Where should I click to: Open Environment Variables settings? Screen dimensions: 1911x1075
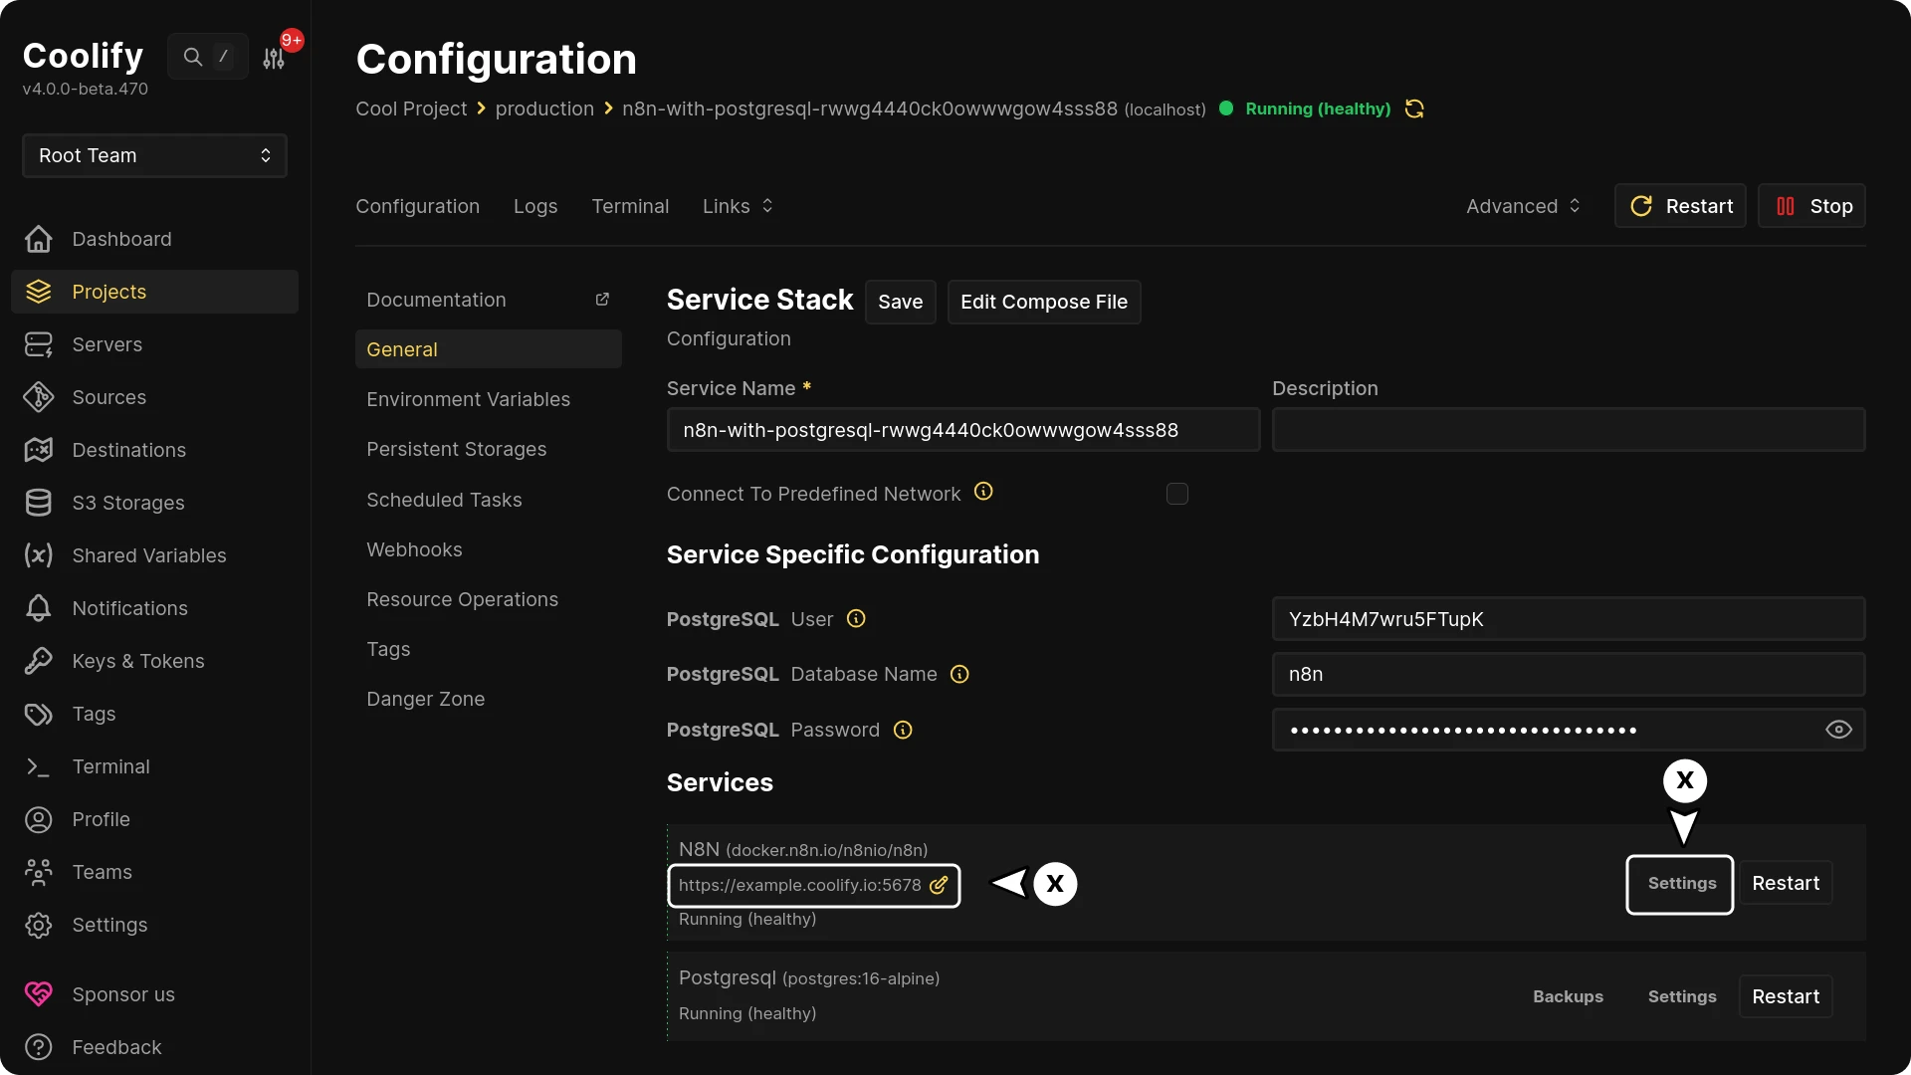(x=469, y=399)
